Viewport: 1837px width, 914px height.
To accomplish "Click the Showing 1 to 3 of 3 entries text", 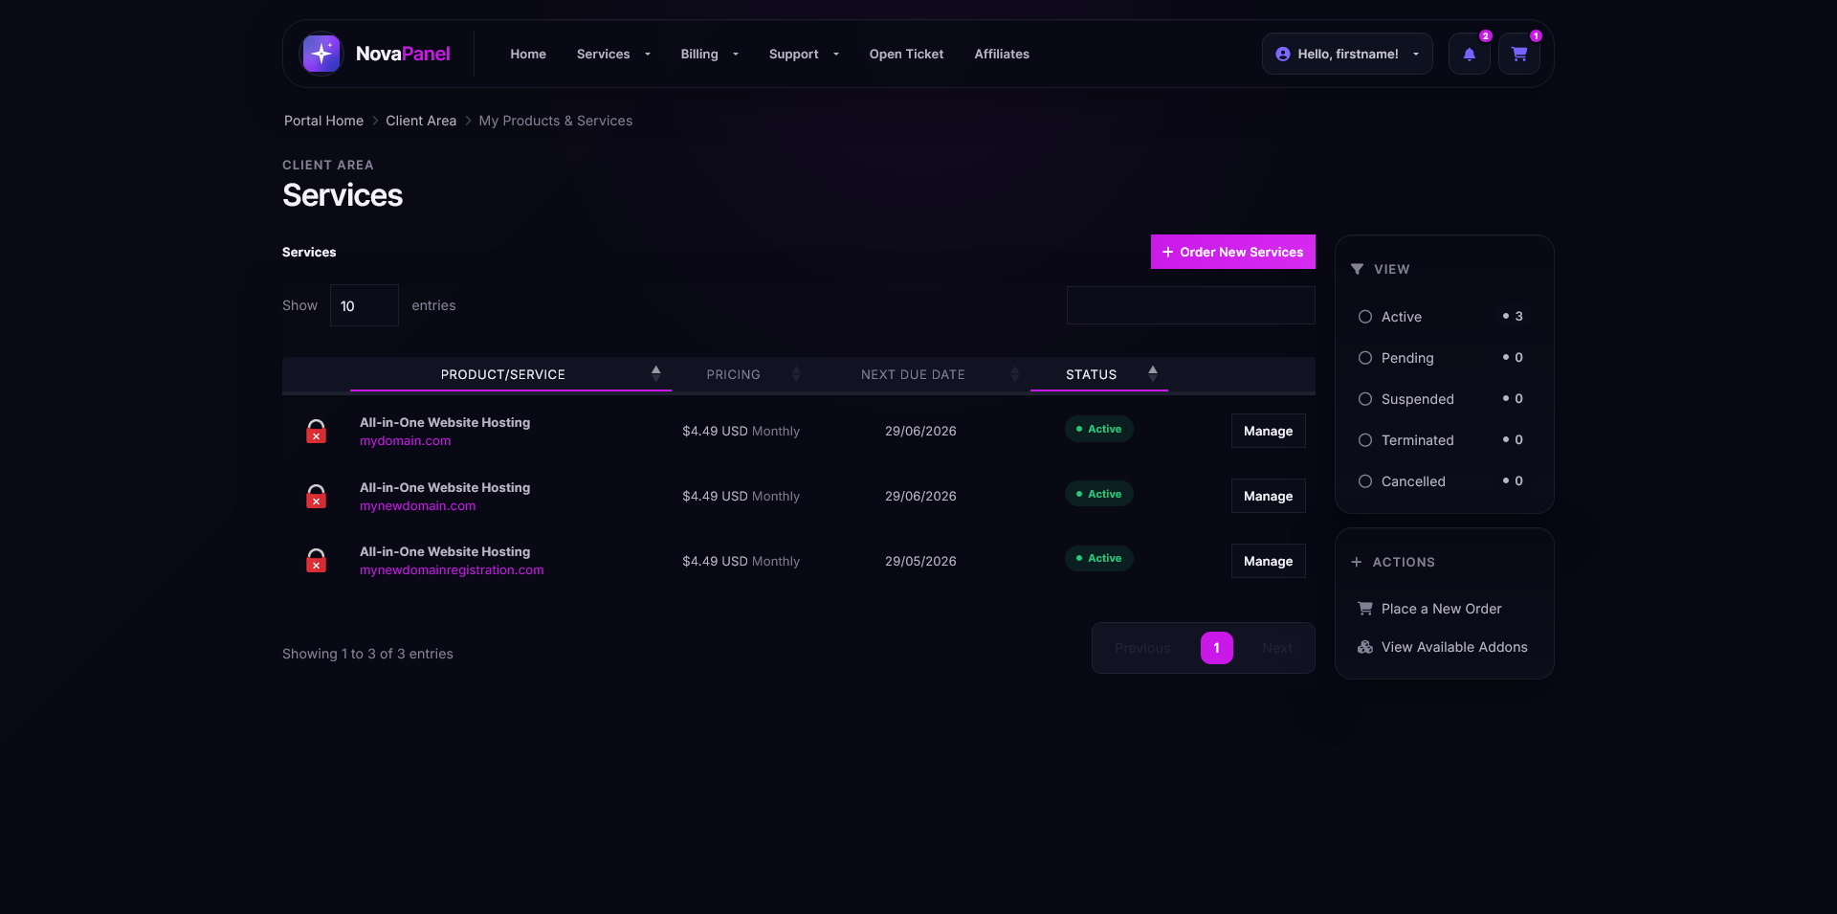I will [x=367, y=654].
